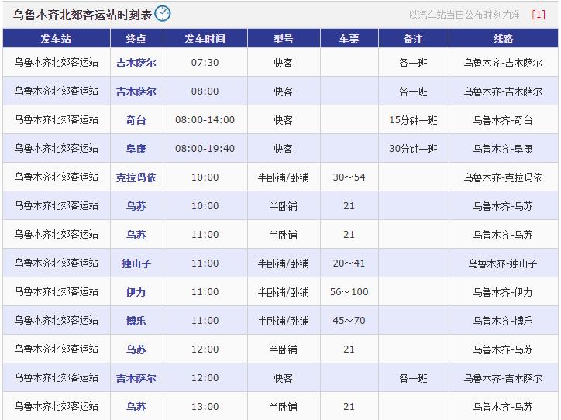Click 乌鲁木齐北郊客运站 in the 伊力 row
Image resolution: width=561 pixels, height=420 pixels.
click(56, 292)
